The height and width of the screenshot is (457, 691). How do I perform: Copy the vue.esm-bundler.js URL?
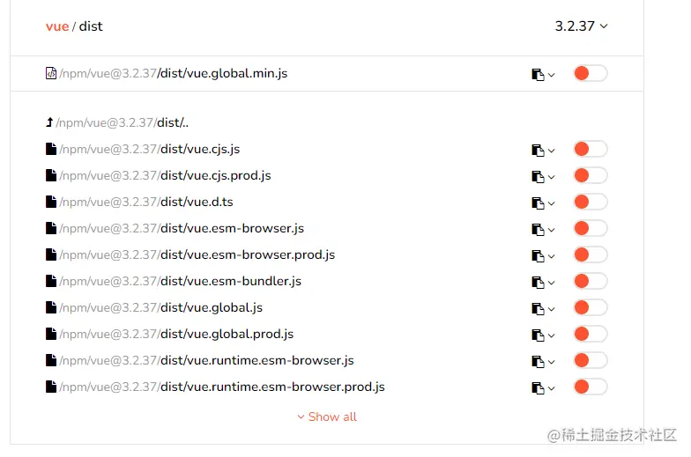coord(538,282)
